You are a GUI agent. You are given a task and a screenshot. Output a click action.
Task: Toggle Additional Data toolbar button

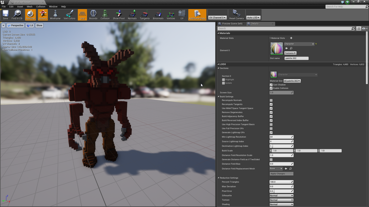click(197, 15)
